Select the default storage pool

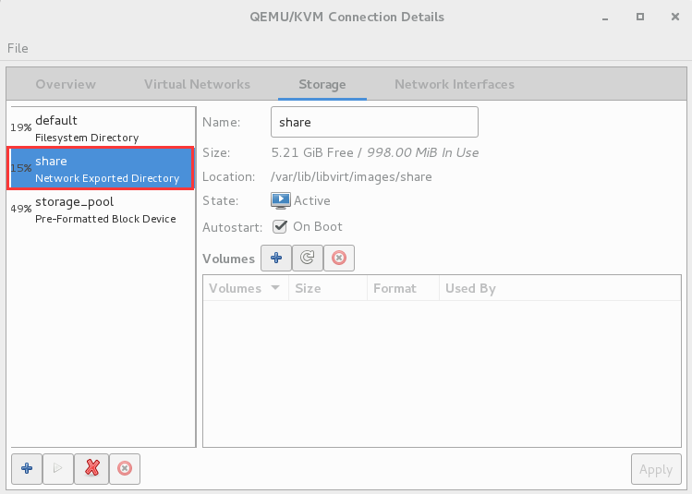pyautogui.click(x=102, y=128)
